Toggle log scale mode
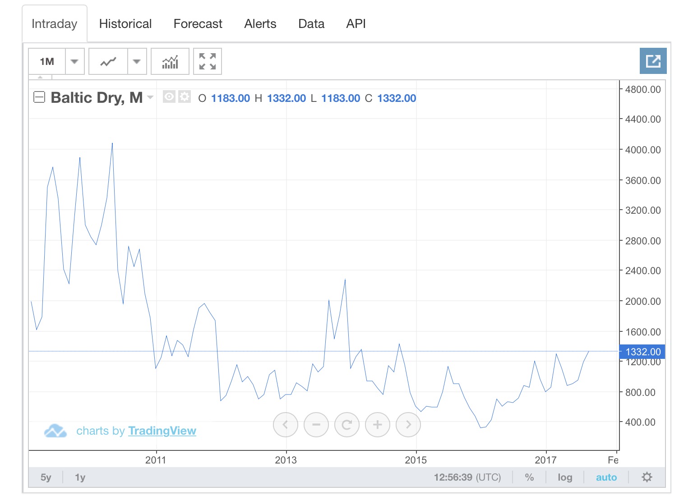This screenshot has height=500, width=693. [565, 477]
